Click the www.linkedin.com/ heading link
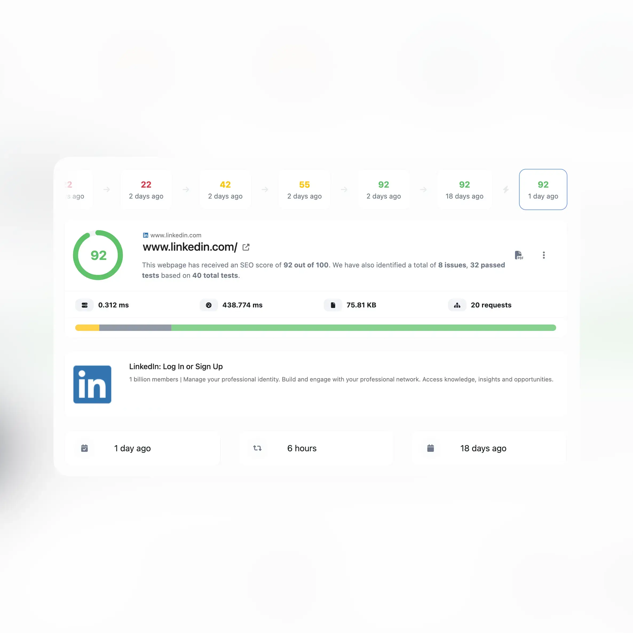Viewport: 633px width, 633px height. click(190, 247)
